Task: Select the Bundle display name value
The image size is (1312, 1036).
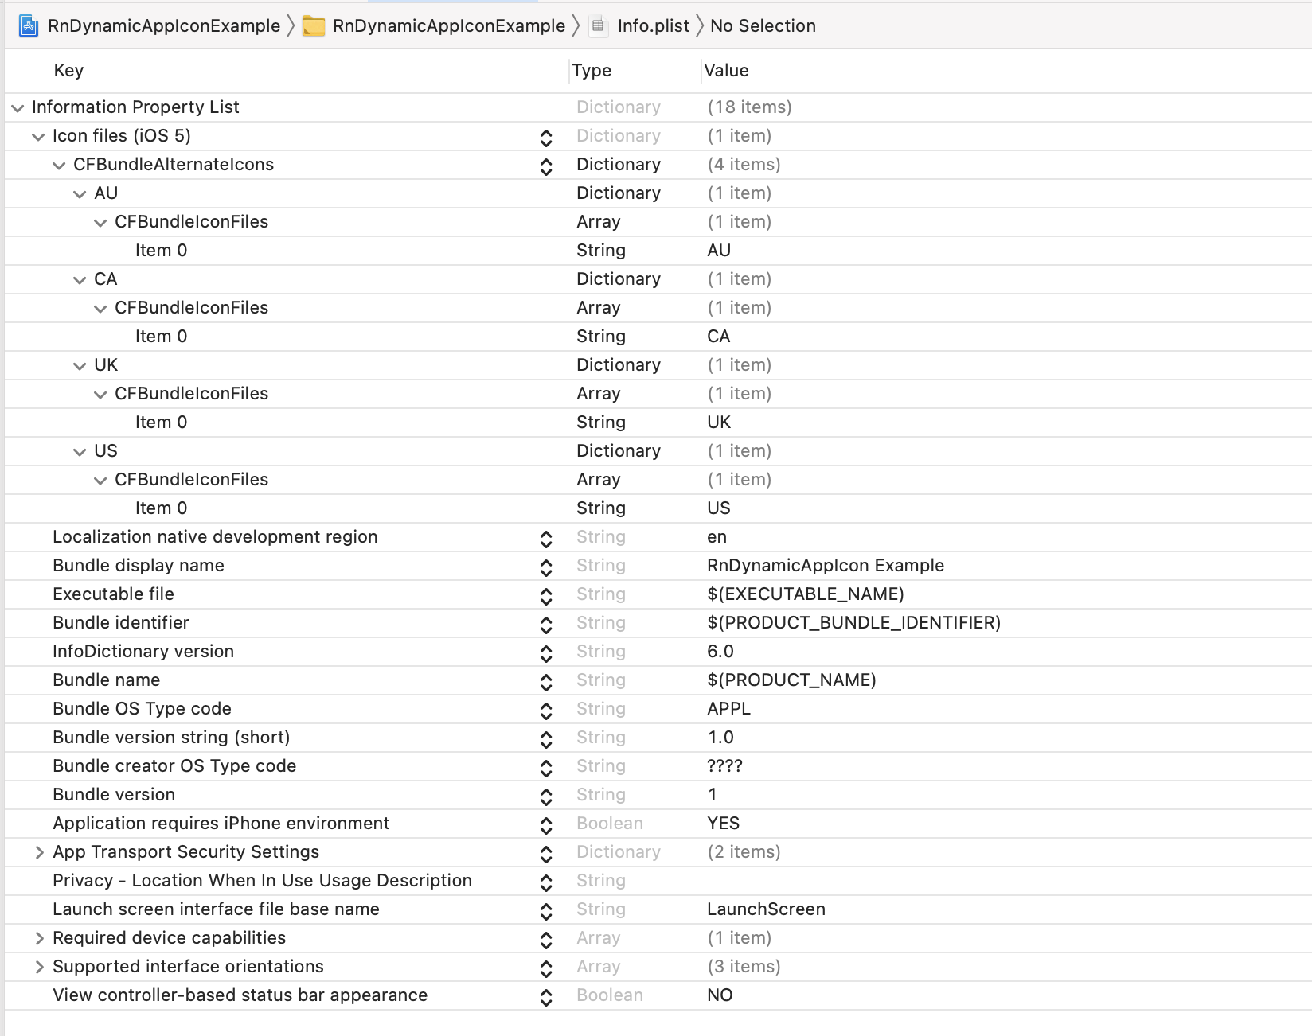Action: point(826,566)
